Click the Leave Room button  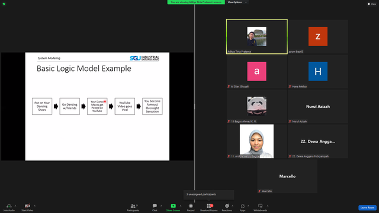pos(367,208)
